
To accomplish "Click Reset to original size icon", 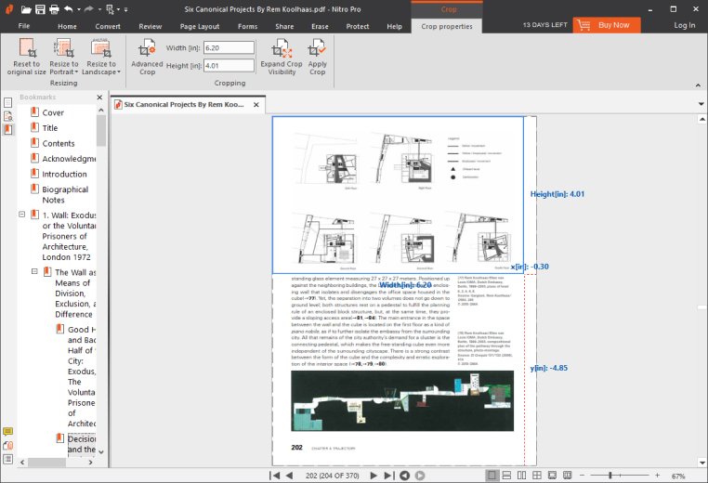I will (27, 57).
